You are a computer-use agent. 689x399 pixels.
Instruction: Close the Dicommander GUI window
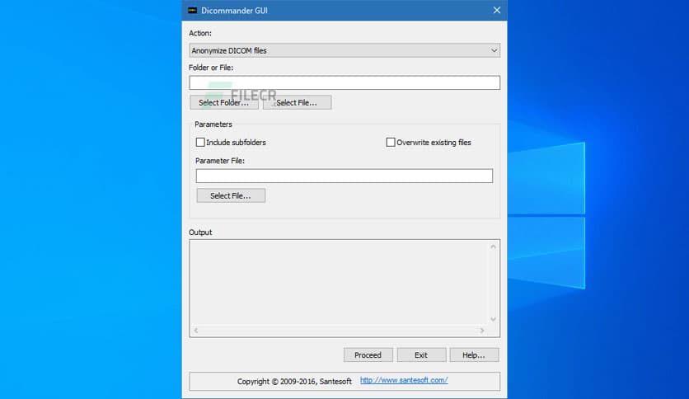[496, 10]
